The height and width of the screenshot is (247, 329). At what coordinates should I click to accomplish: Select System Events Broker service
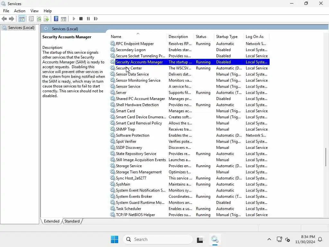point(190,196)
